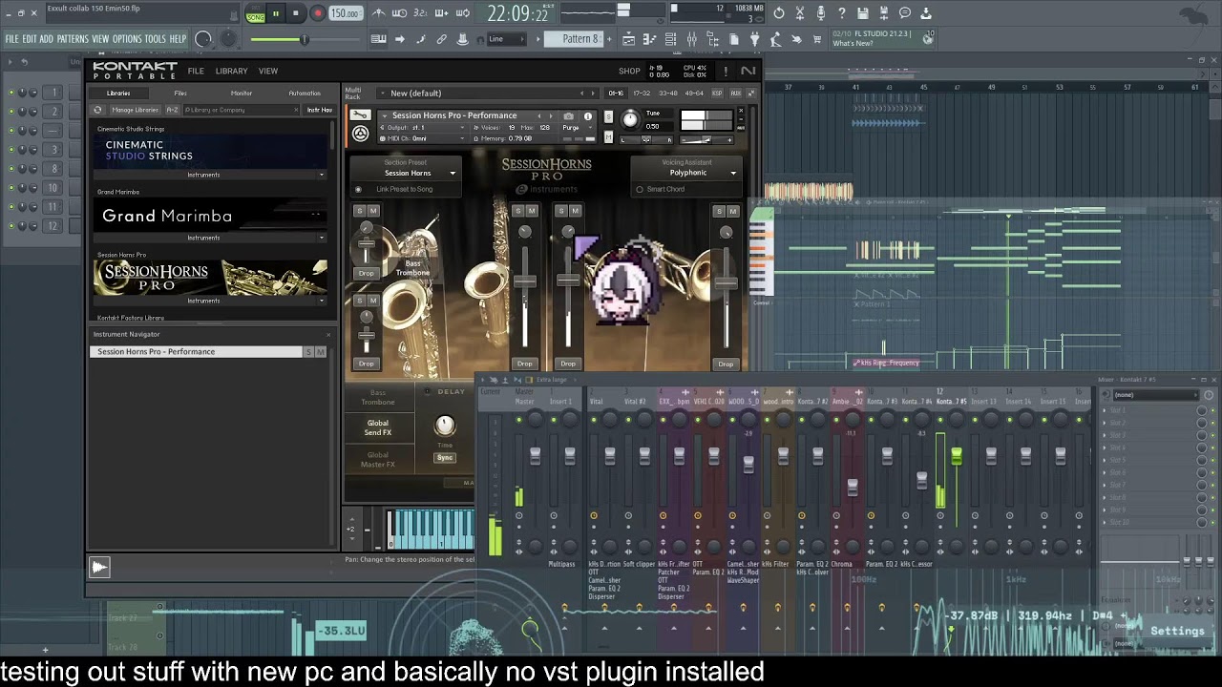
Task: Open the instrument wrench edit icon
Action: click(360, 116)
